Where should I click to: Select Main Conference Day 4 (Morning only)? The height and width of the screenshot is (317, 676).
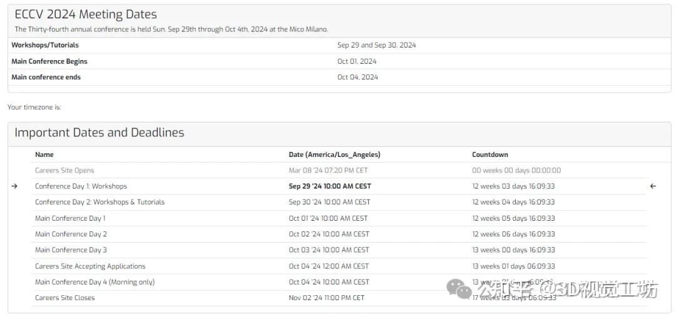point(95,282)
